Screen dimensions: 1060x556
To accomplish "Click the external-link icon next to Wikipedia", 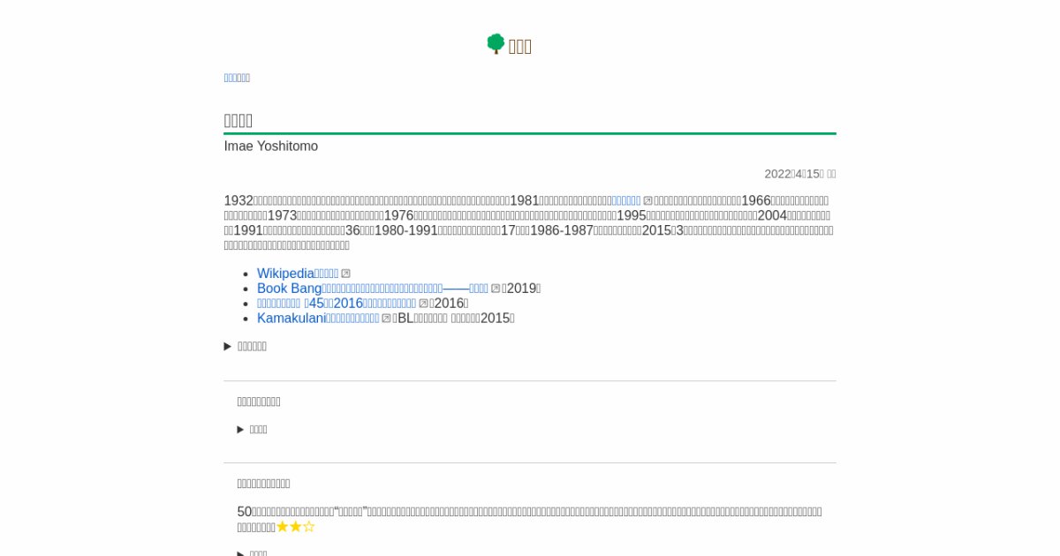I will [x=346, y=274].
